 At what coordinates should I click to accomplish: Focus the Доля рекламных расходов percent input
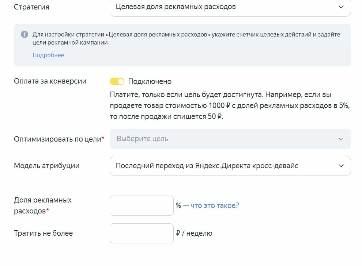click(x=142, y=206)
